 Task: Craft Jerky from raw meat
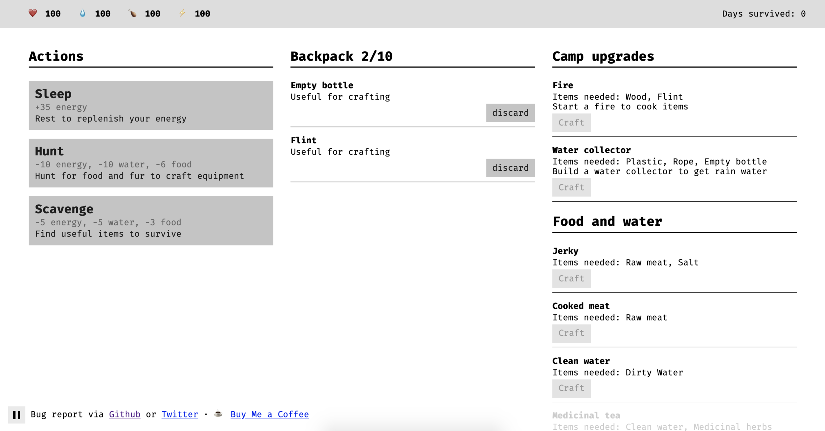pos(571,278)
